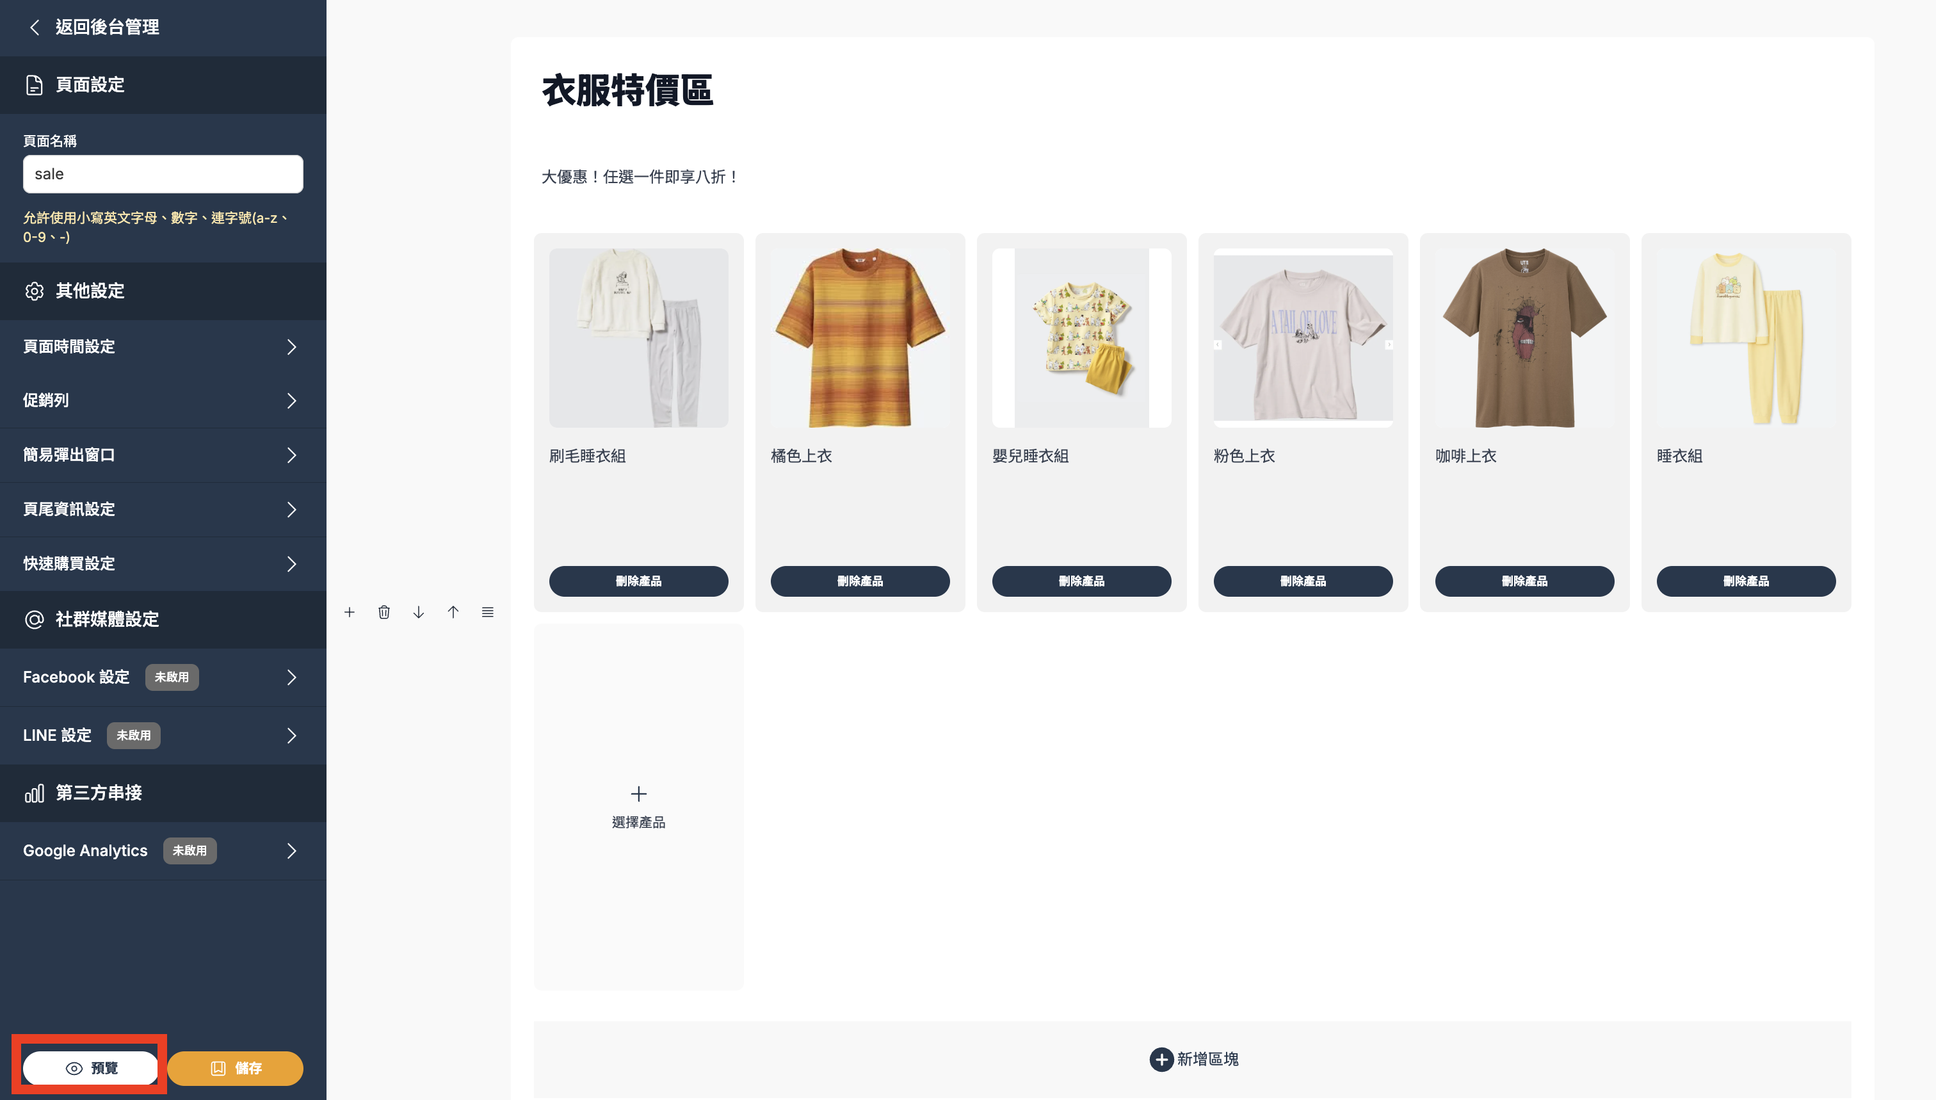
Task: Move block down with arrow icon
Action: [x=419, y=612]
